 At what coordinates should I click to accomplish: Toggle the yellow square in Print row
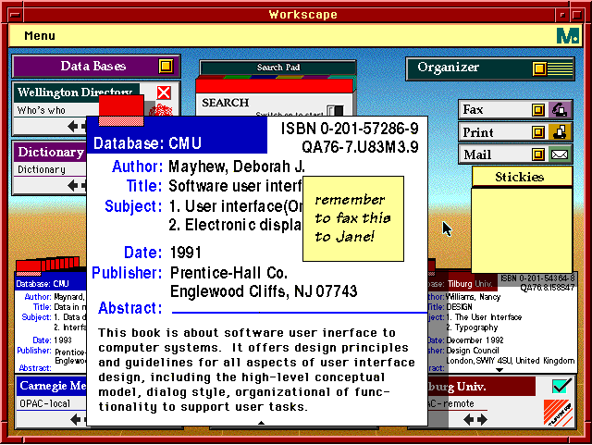click(x=538, y=132)
